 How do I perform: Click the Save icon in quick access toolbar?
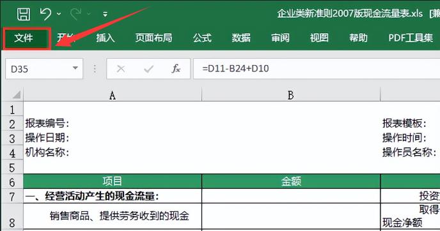[24, 14]
